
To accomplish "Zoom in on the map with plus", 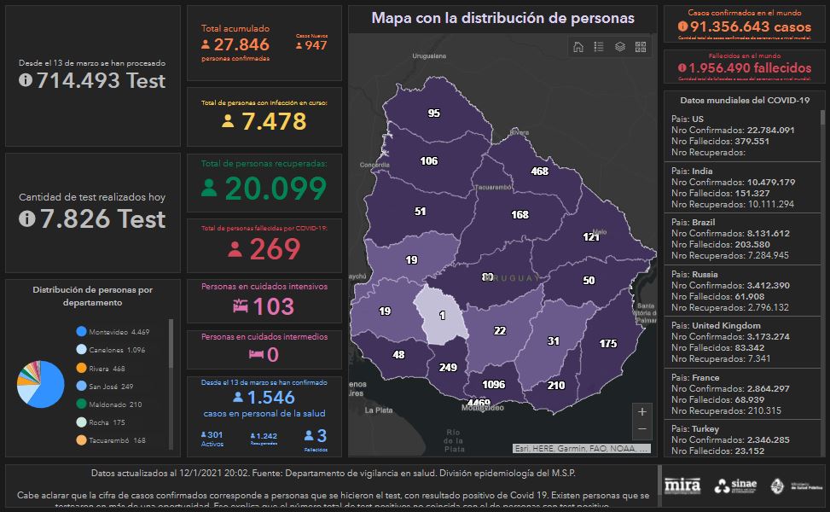I will click(x=642, y=411).
